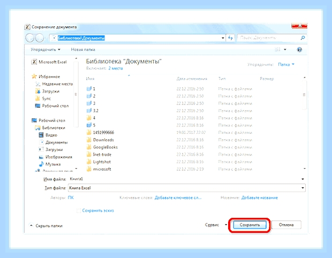
Task: Sort by the Имя column header
Action: click(x=90, y=79)
